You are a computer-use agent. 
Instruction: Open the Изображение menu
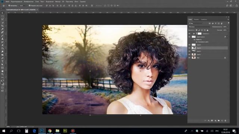click(x=29, y=1)
